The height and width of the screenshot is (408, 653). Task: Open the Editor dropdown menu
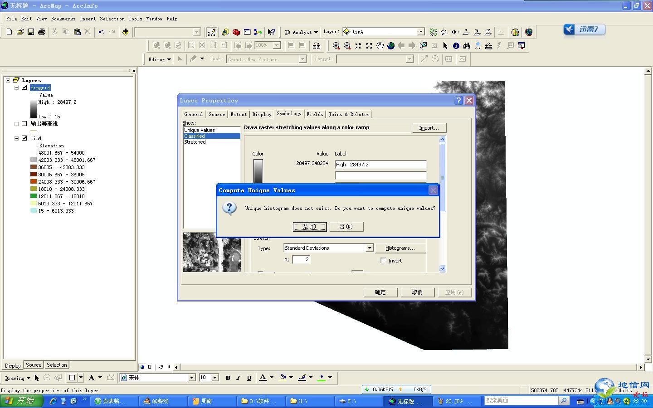159,59
